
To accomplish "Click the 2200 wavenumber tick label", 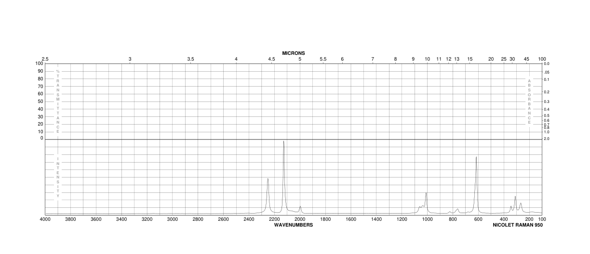I will [x=274, y=219].
